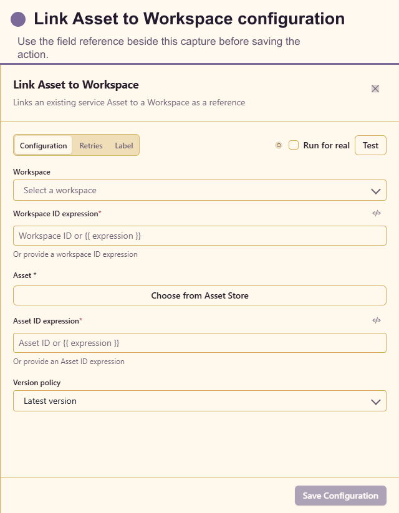Click Choose from Asset Store button
Viewport: 399px width, 513px height.
point(199,295)
